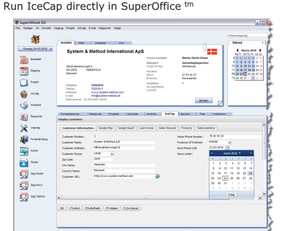The image size is (308, 231).
Task: Open the Udvalg basket icon
Action: (x=24, y=94)
